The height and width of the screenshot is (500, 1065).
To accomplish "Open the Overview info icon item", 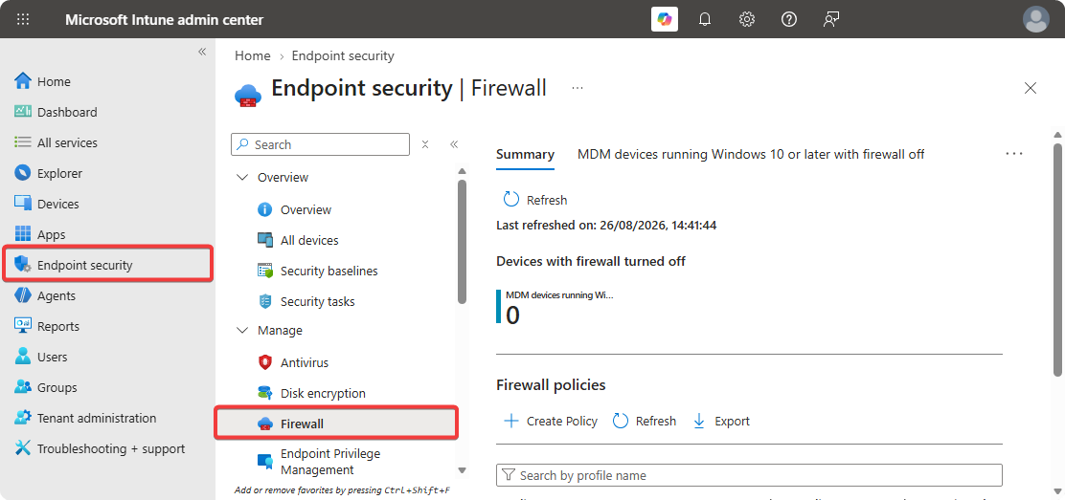I will point(265,209).
